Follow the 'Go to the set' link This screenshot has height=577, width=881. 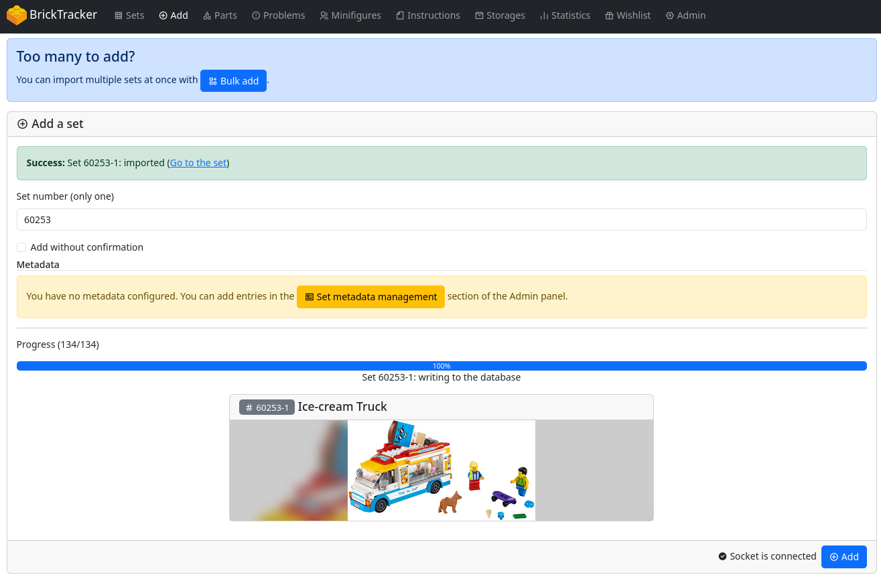pos(198,163)
